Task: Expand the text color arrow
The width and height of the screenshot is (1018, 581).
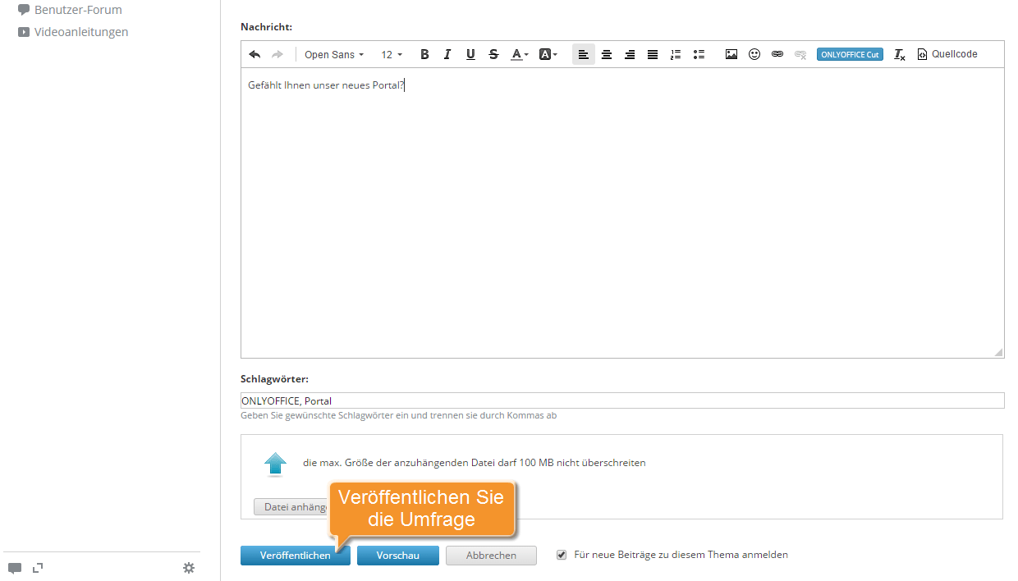Action: [526, 55]
